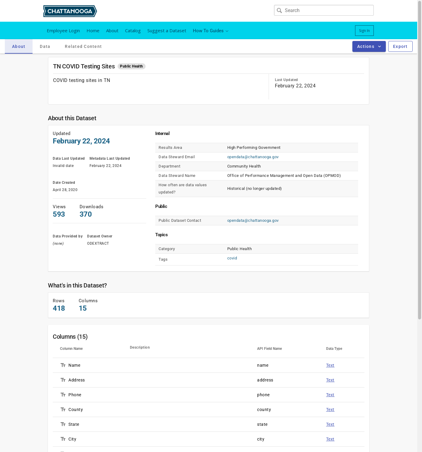
Task: Click the page vertical scrollbar
Action: (419, 160)
